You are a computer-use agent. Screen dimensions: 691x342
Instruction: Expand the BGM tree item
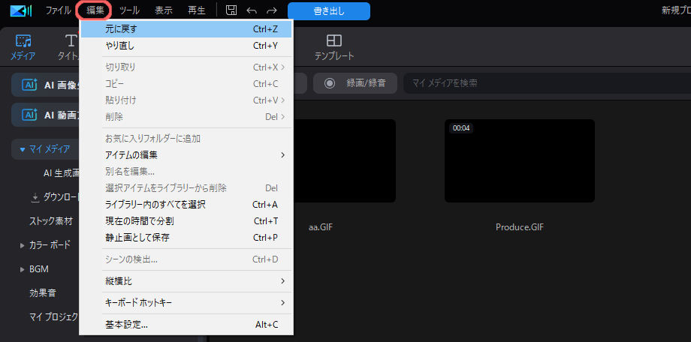pos(22,269)
